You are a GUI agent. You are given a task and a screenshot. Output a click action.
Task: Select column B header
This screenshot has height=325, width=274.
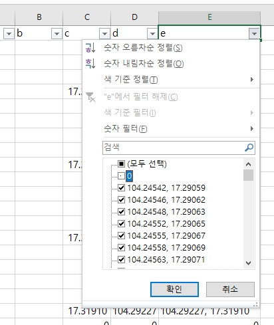pyautogui.click(x=39, y=17)
